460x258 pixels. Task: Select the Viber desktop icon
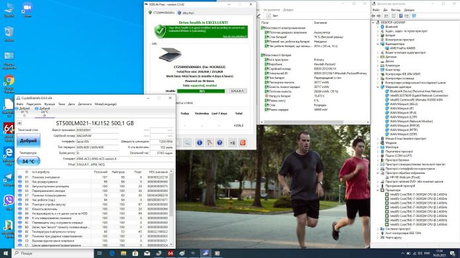pyautogui.click(x=9, y=202)
